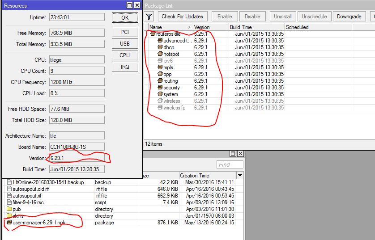375x240 pixels.
Task: Click the pub folder icon
Action: tap(9, 209)
